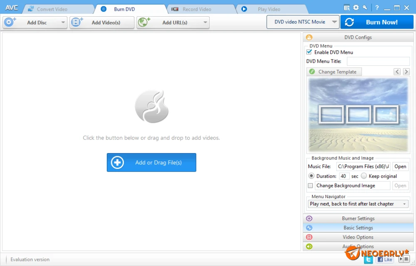This screenshot has height=266, width=416.
Task: Click the list icon in the status bar
Action: [406, 259]
